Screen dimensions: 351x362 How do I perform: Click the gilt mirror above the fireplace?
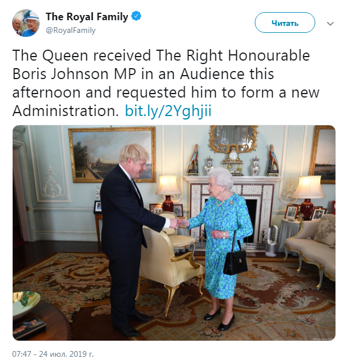(233, 137)
